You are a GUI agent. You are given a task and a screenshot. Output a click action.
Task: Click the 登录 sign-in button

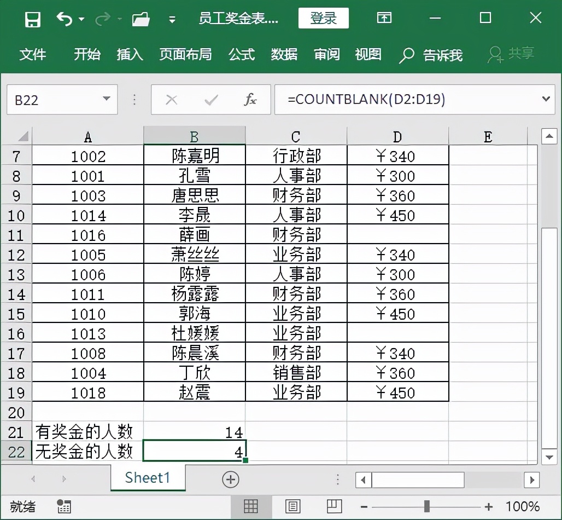[x=323, y=18]
